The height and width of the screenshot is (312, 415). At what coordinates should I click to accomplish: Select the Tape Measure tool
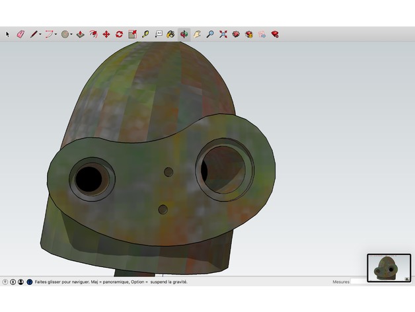coord(145,34)
